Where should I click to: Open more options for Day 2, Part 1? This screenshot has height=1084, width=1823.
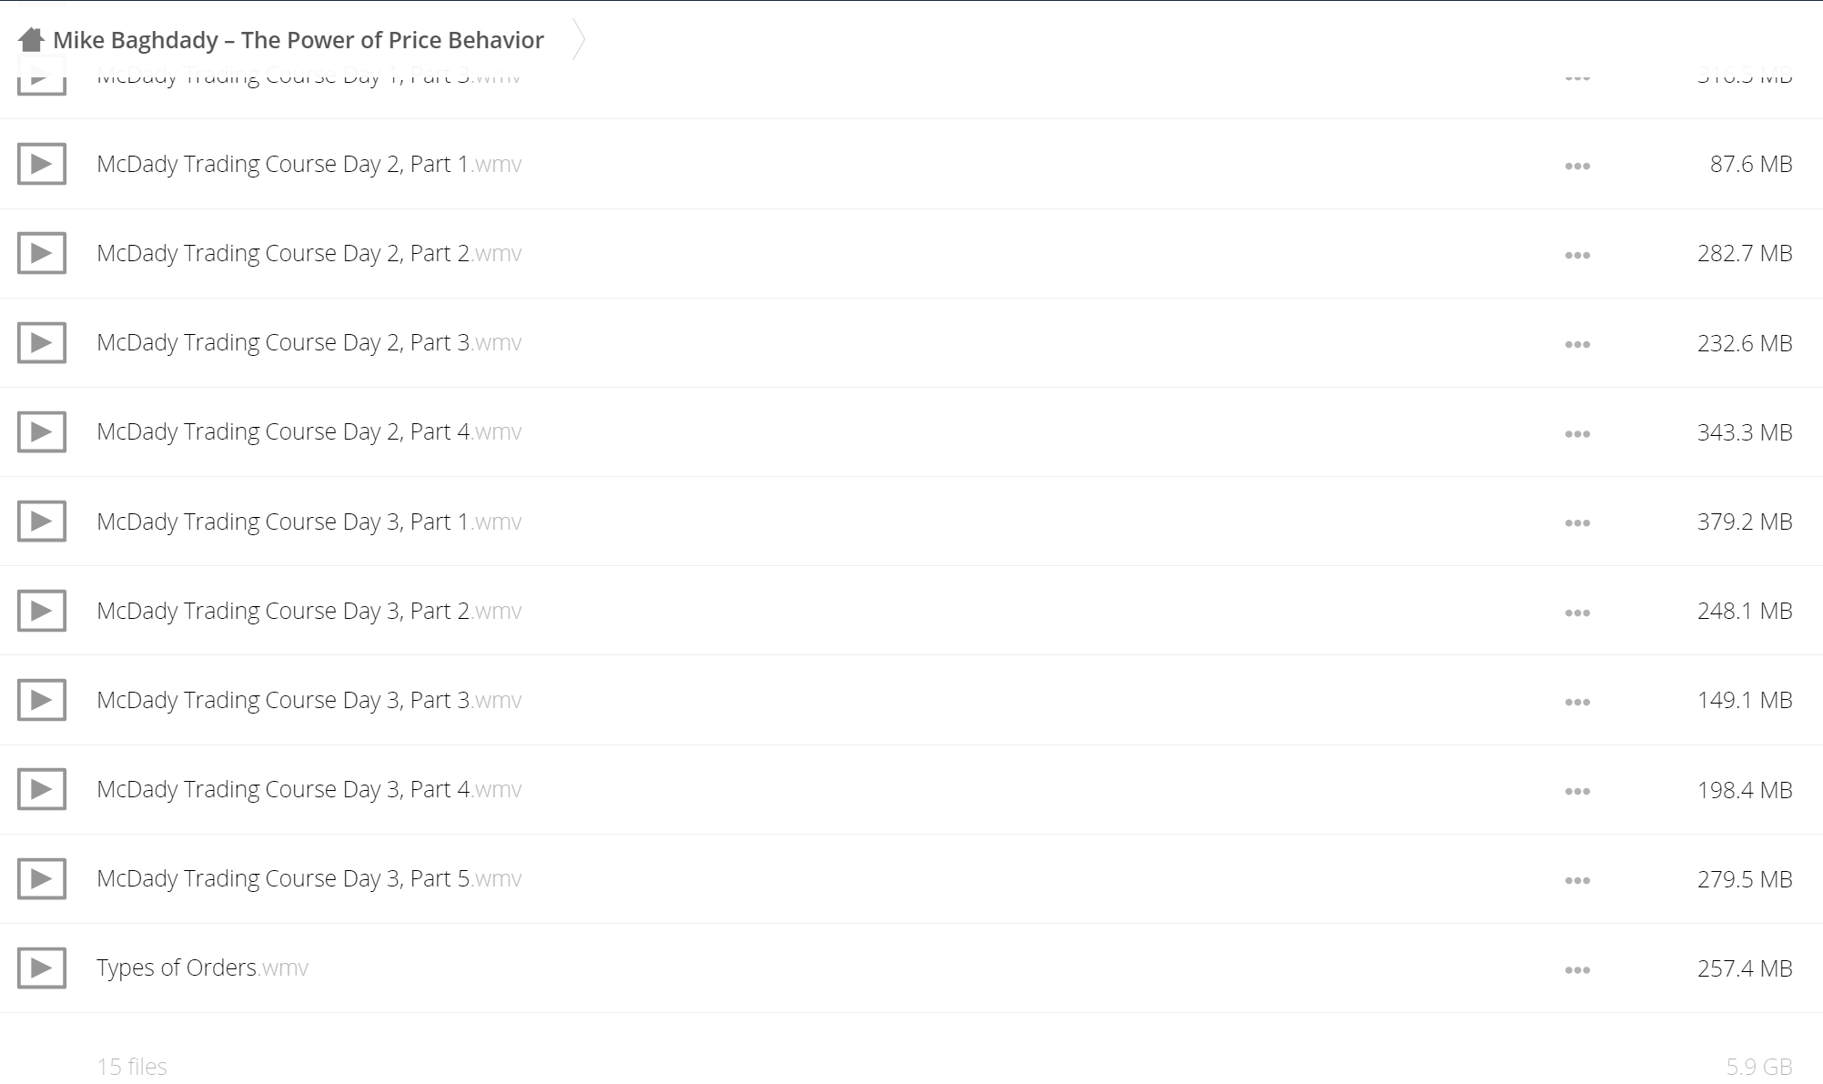point(1577,166)
